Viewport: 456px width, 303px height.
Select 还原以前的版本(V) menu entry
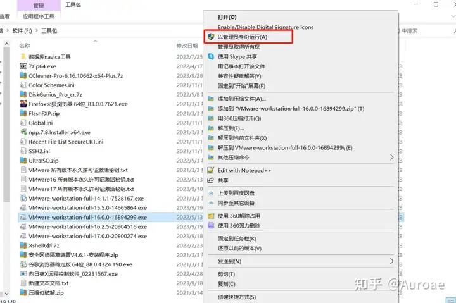tap(239, 249)
